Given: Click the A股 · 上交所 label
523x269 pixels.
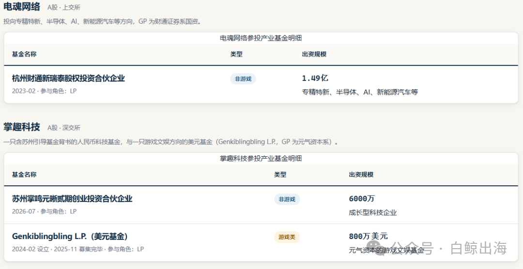Looking at the screenshot, I should [64, 7].
